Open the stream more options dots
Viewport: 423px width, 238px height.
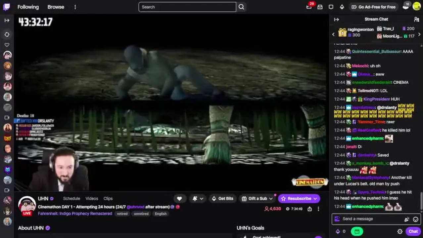tap(318, 209)
